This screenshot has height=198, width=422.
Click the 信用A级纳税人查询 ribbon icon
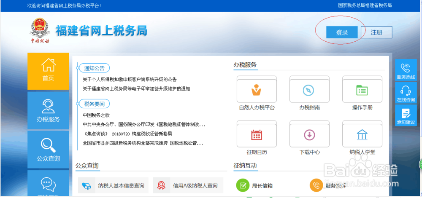pos(161,185)
